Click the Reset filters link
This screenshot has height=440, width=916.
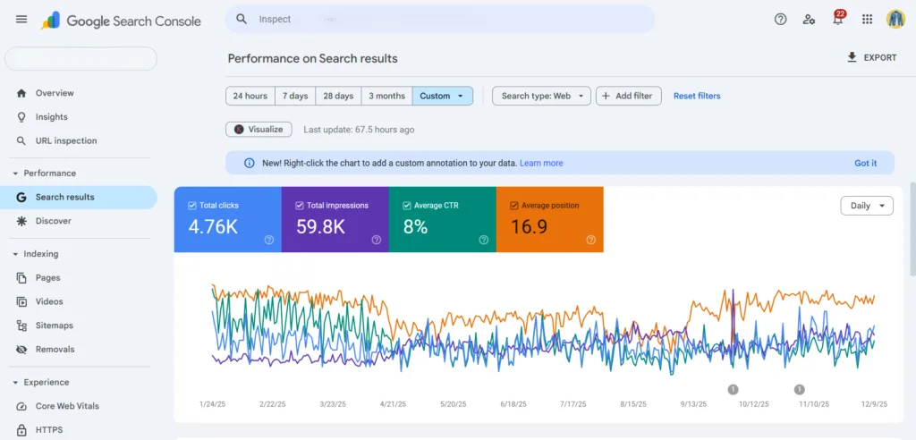(697, 96)
